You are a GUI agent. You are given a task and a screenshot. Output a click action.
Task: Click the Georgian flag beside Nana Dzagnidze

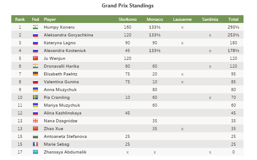tap(35, 121)
